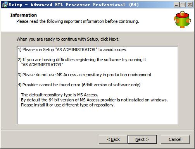
Task: Click the bold 'Information' heading
Action: pyautogui.click(x=24, y=15)
